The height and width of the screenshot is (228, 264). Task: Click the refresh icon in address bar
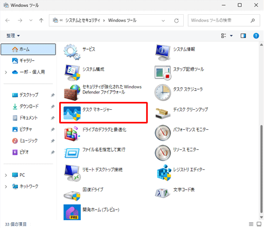(x=176, y=21)
